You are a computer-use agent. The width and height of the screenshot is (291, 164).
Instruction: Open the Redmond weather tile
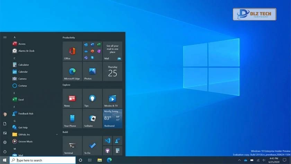click(112, 119)
